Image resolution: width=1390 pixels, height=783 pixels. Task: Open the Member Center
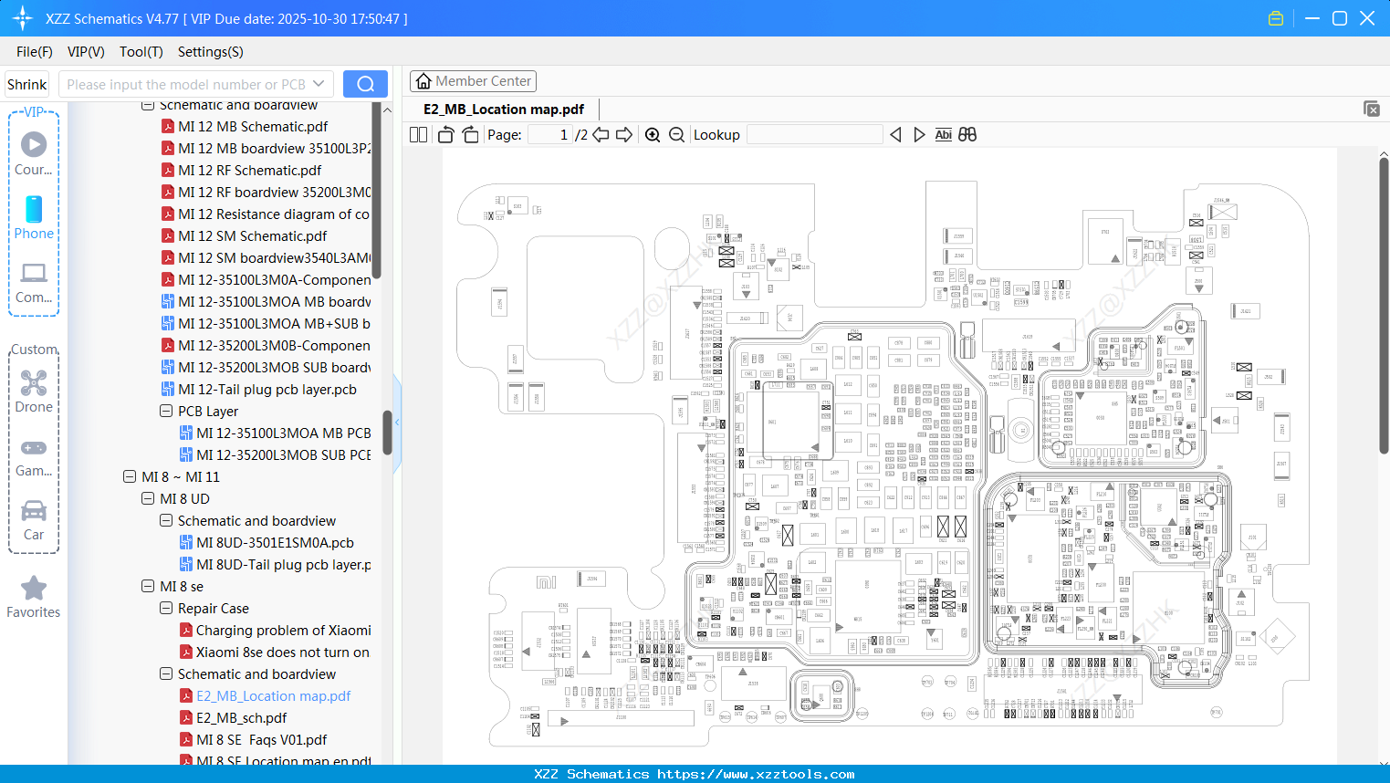pyautogui.click(x=473, y=80)
